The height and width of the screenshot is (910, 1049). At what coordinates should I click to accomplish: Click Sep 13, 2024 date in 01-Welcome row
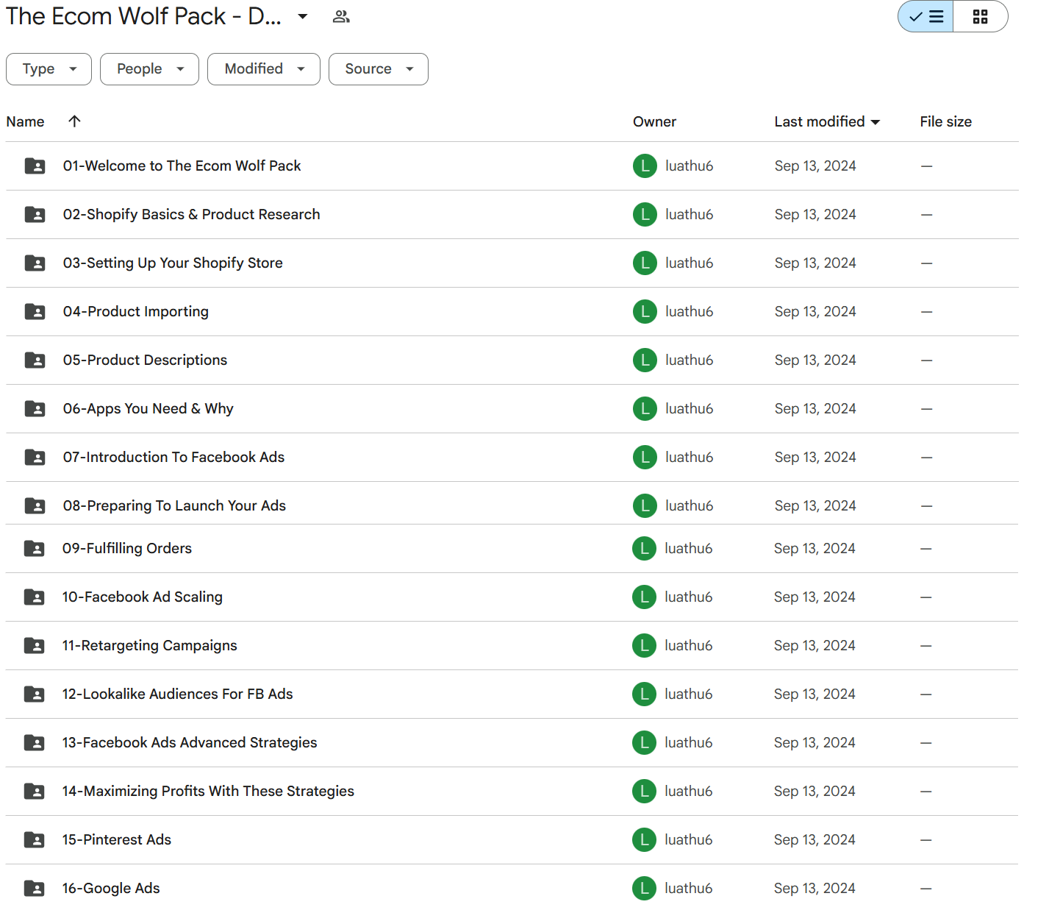tap(815, 166)
